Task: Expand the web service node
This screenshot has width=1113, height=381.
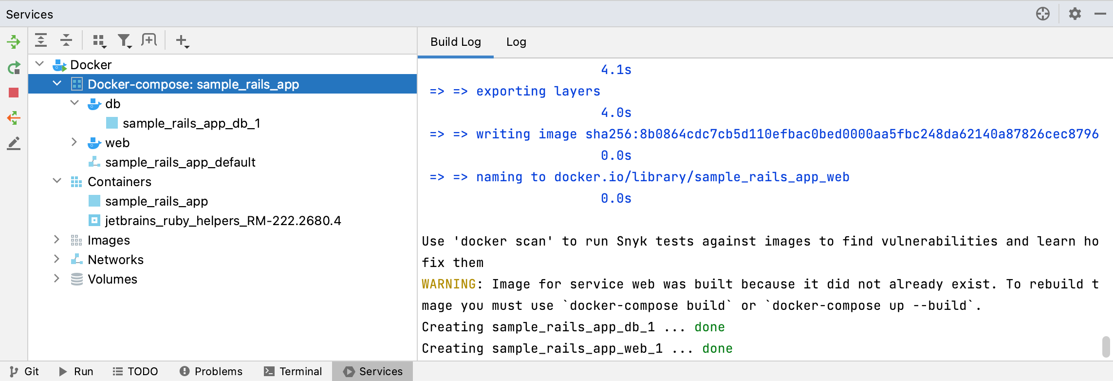Action: pyautogui.click(x=74, y=142)
